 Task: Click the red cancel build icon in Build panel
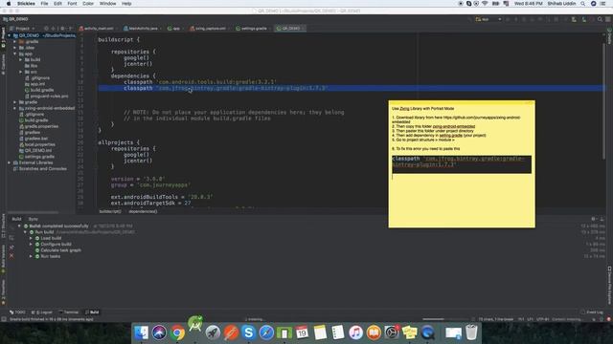[11, 256]
